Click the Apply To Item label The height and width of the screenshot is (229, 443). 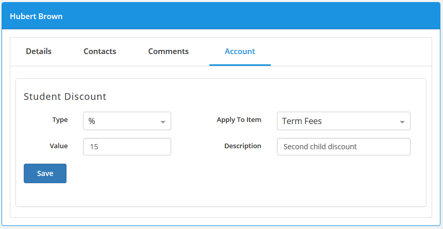click(x=239, y=119)
